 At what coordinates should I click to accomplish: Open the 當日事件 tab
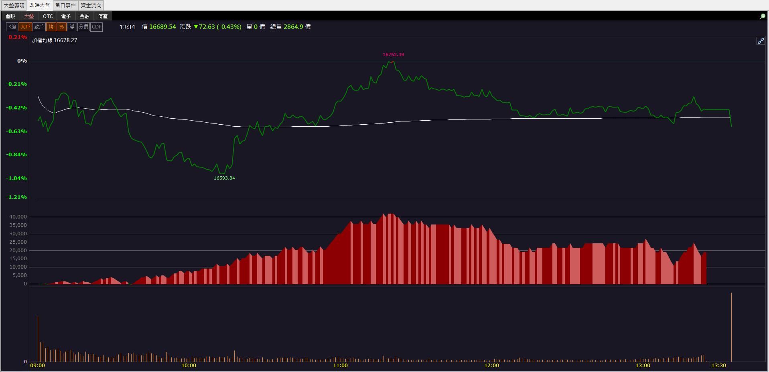tap(65, 5)
